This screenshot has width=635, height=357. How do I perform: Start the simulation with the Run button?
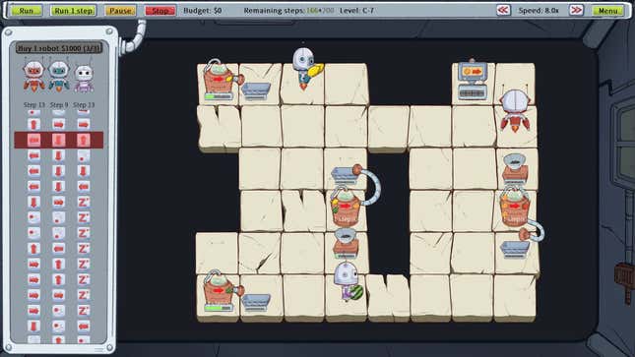click(x=27, y=11)
